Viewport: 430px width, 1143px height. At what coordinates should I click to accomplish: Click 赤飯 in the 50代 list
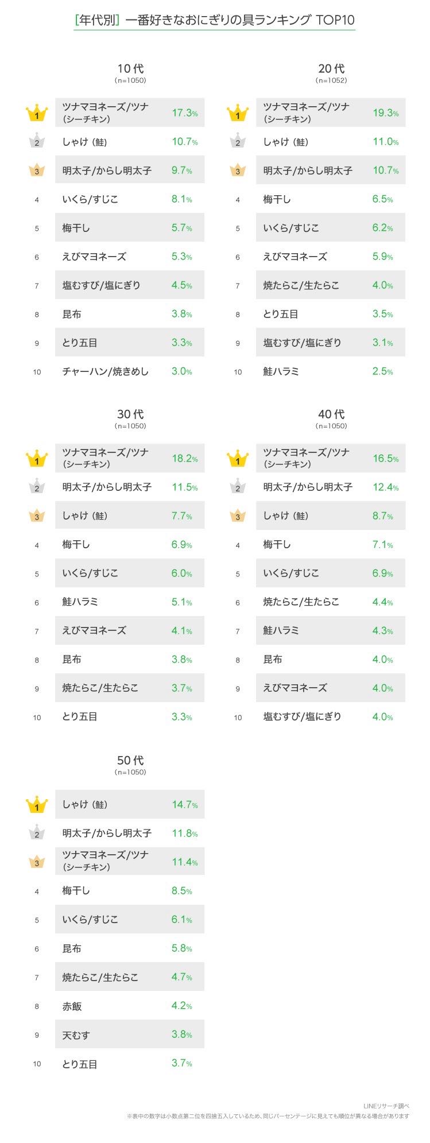tap(72, 1006)
